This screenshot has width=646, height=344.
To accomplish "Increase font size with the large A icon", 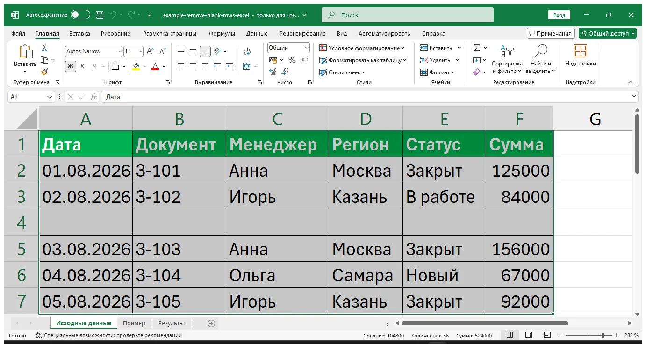I will (150, 51).
